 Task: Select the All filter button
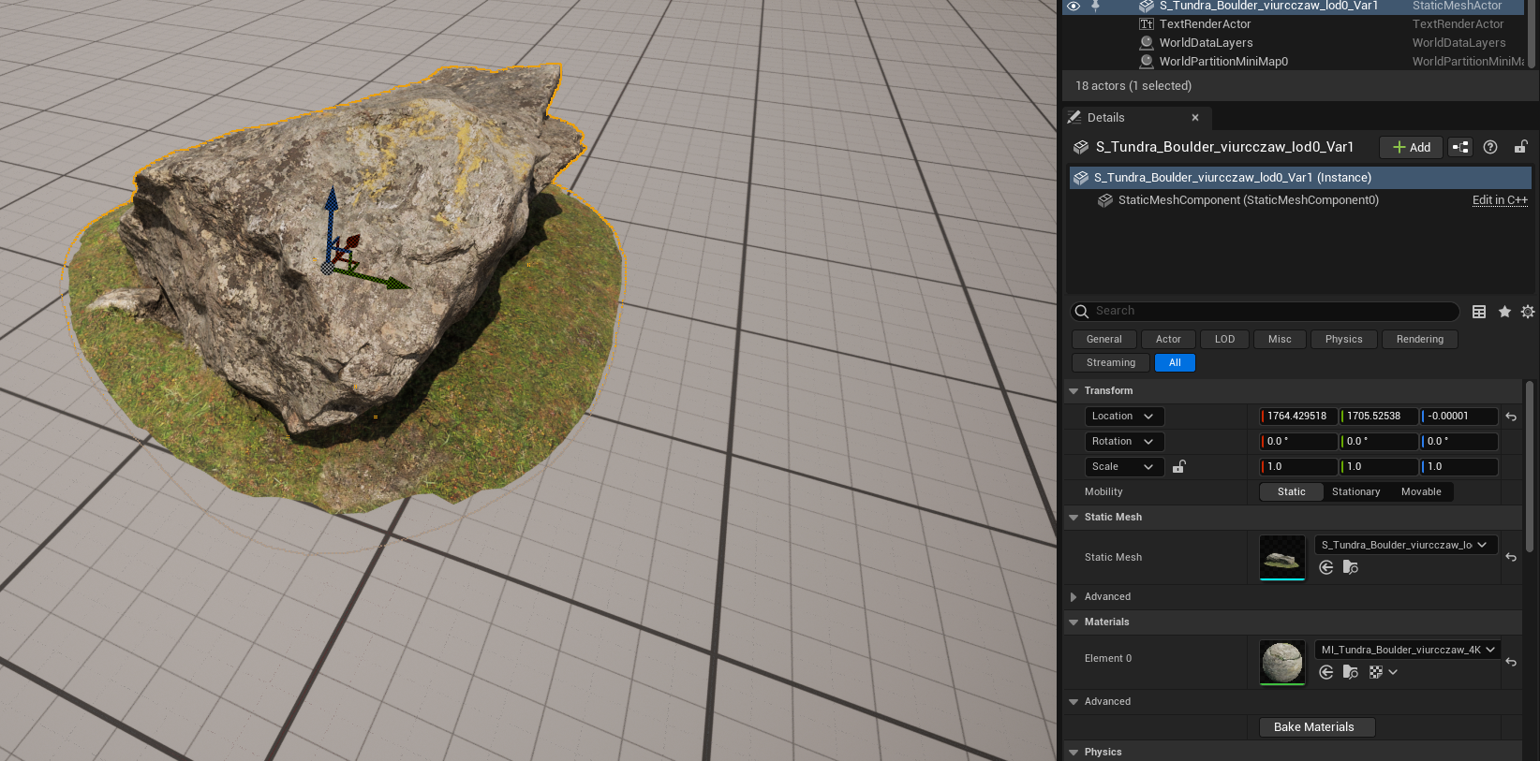(x=1175, y=363)
